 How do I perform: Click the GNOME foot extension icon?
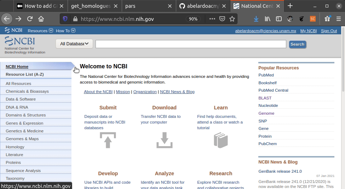(x=301, y=19)
